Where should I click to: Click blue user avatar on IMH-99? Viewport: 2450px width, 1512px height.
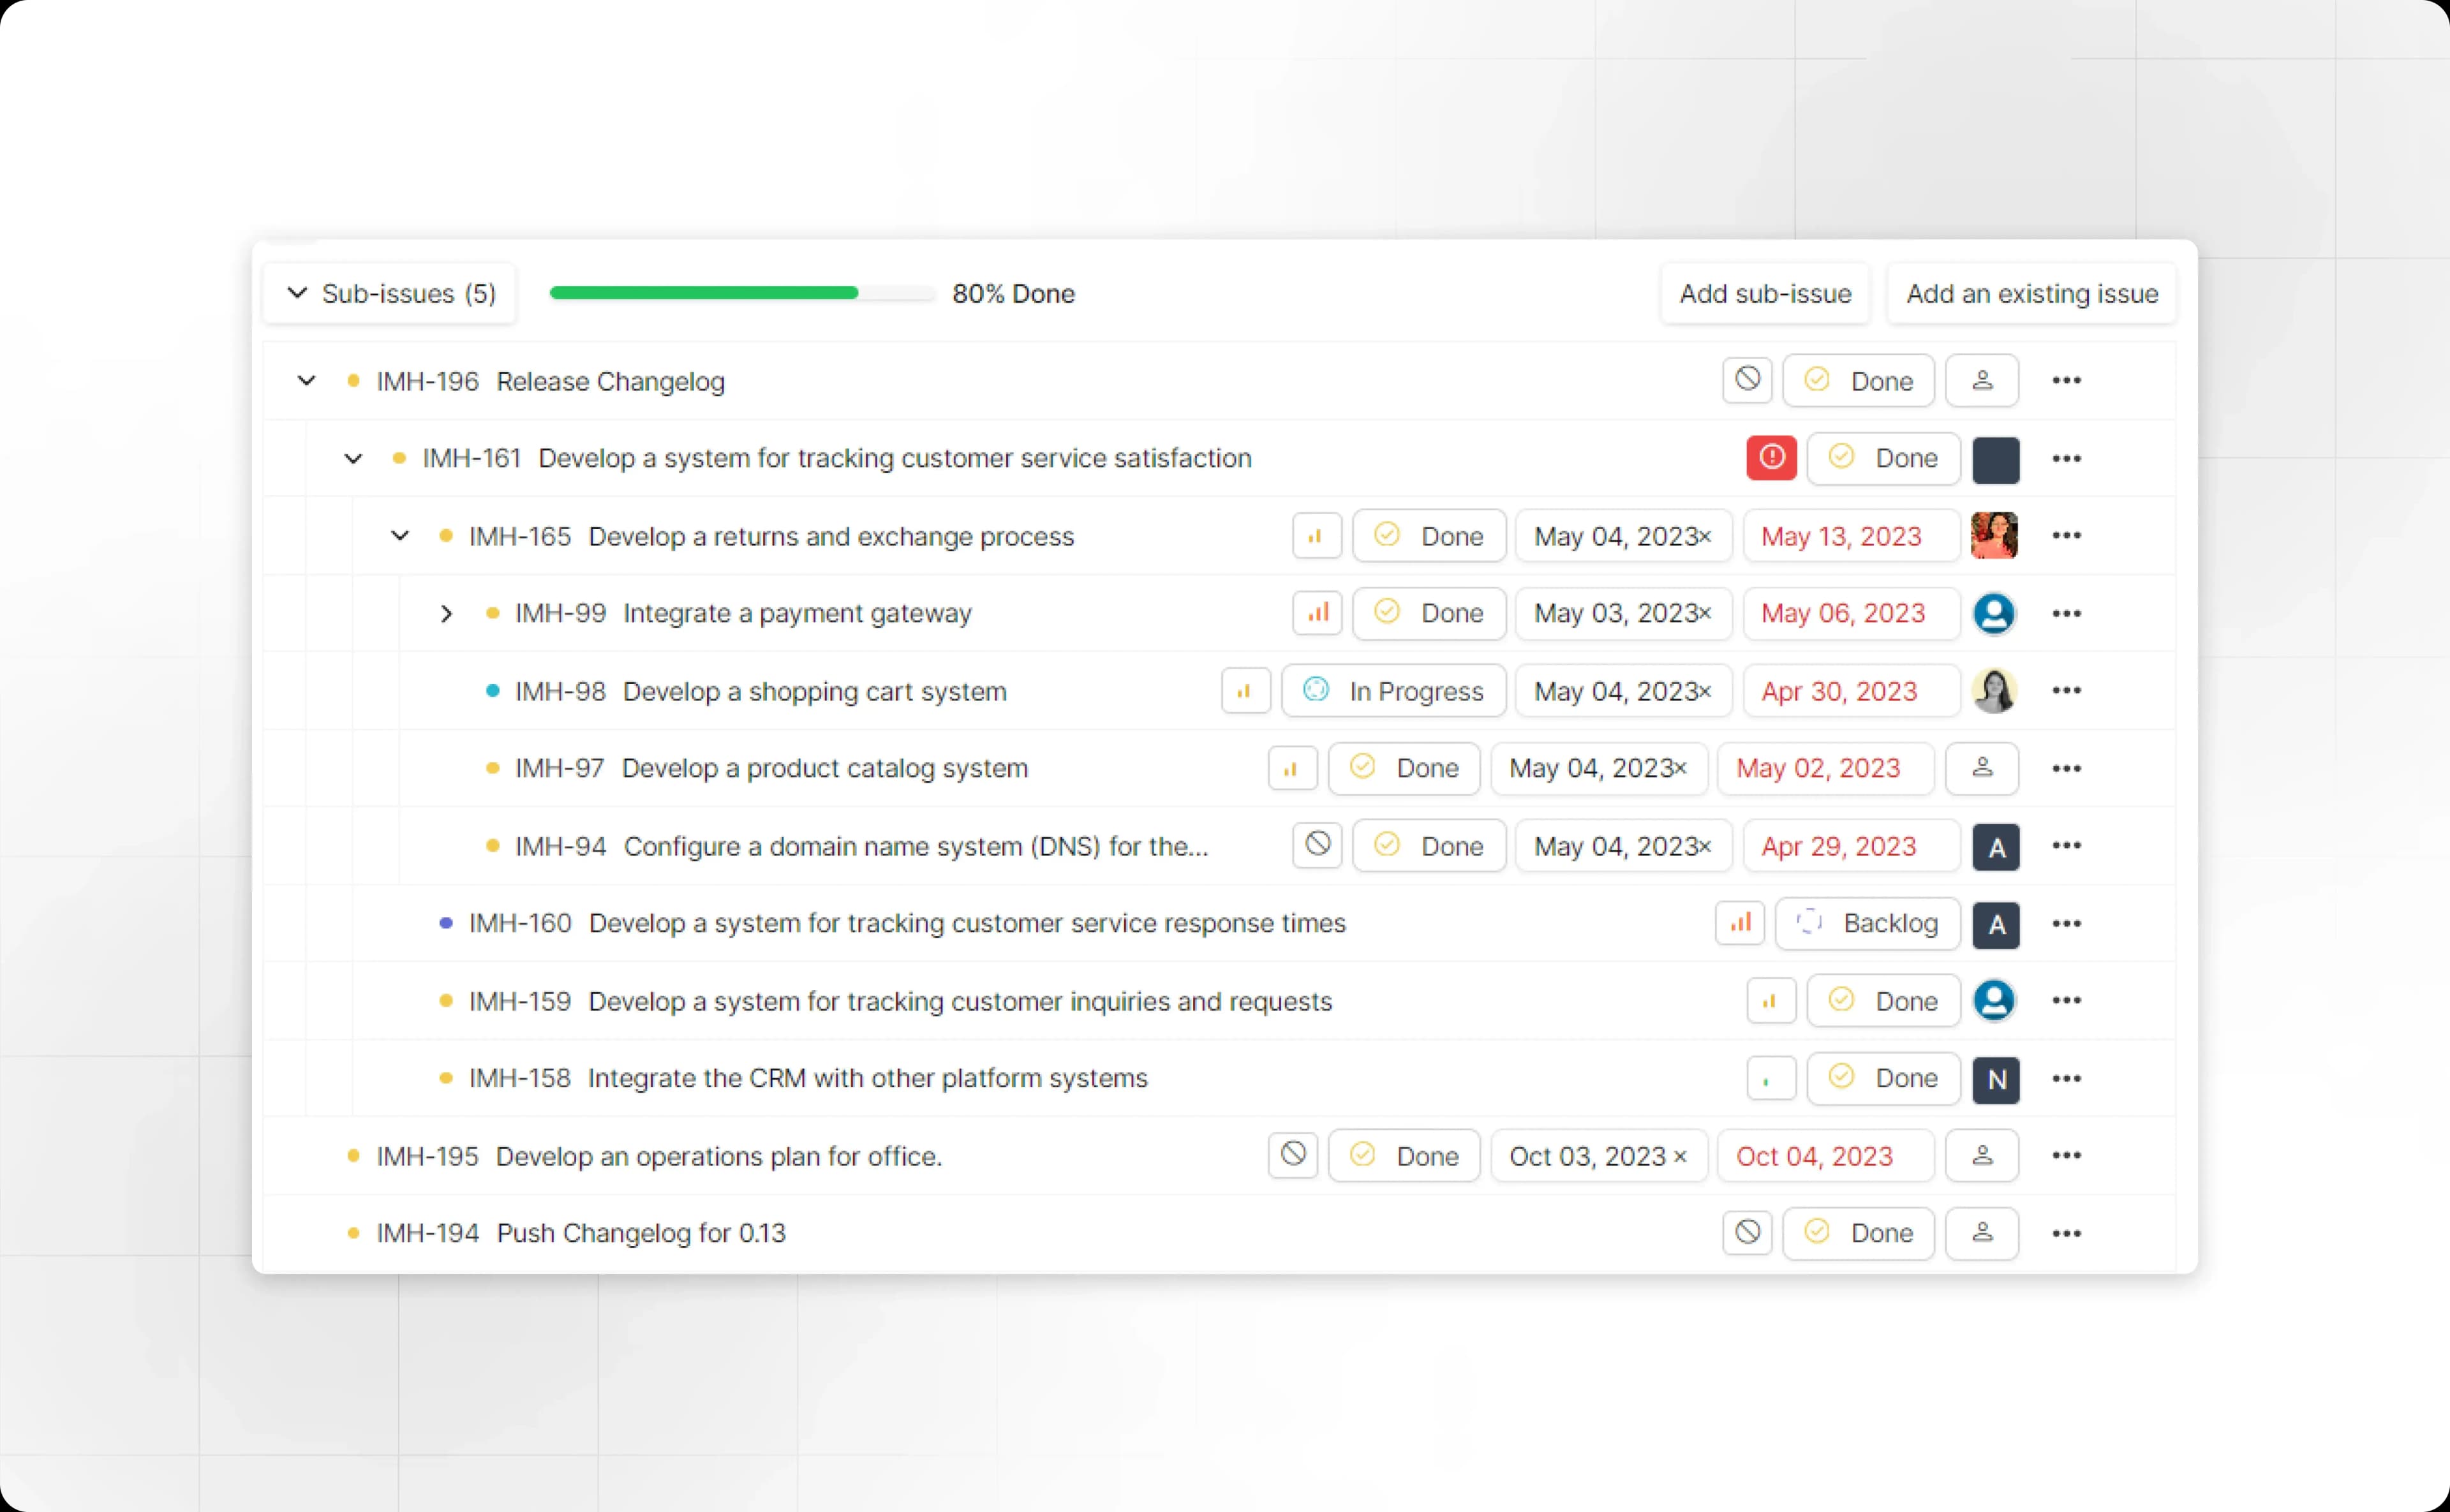tap(1994, 613)
